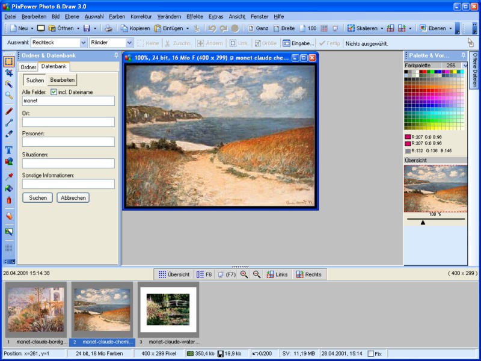The height and width of the screenshot is (361, 481).
Task: Click the Alle Felder field containing monet
Action: click(68, 100)
